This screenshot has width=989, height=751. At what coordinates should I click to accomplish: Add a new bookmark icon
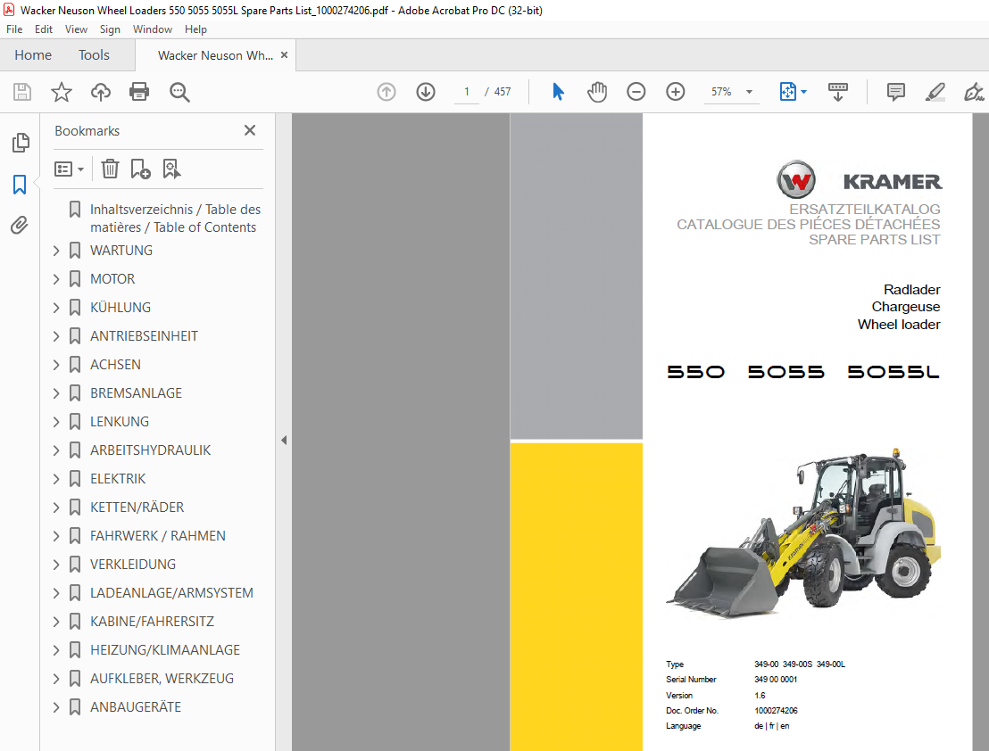point(140,169)
